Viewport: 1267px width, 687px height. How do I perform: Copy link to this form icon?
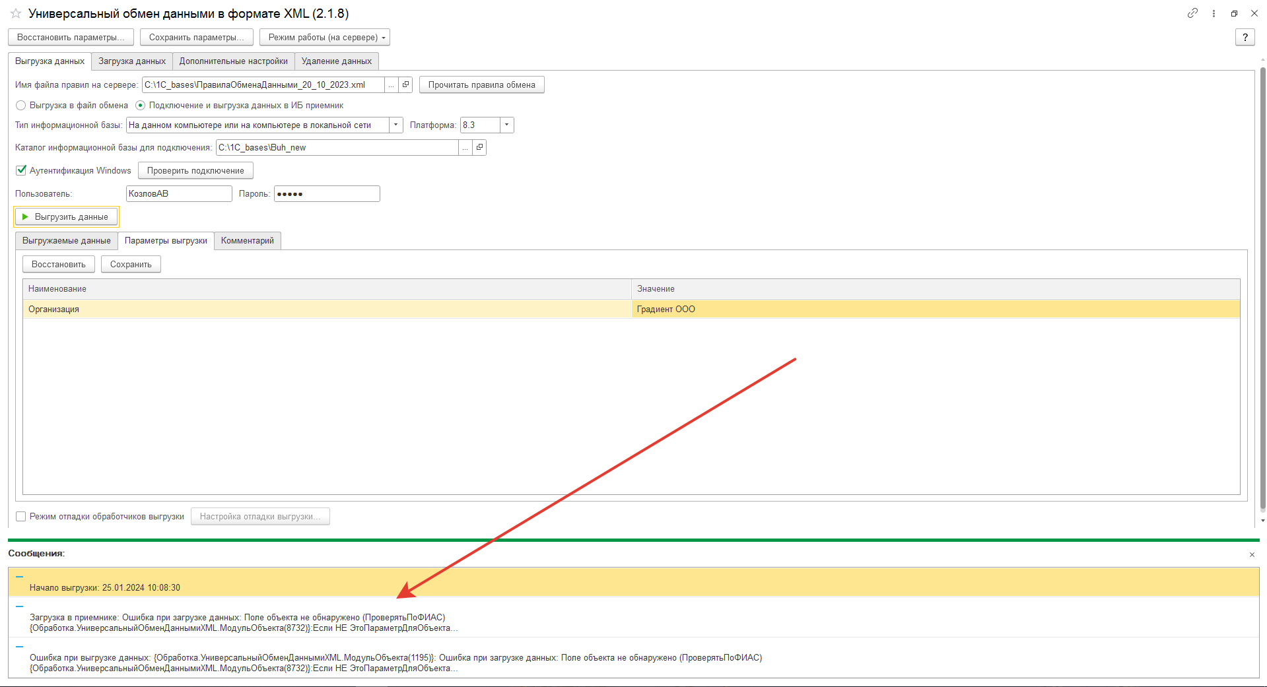click(x=1192, y=13)
